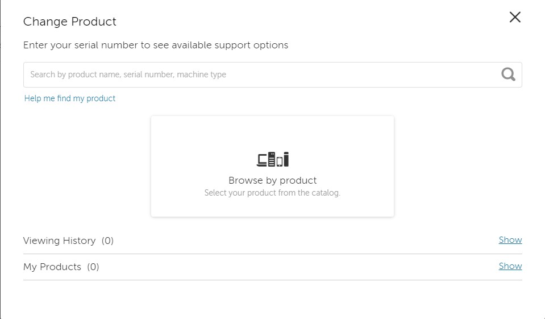Click the Viewing History section label

pos(59,241)
